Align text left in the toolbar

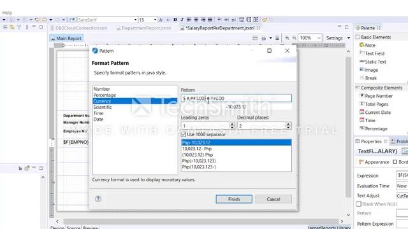(189, 20)
